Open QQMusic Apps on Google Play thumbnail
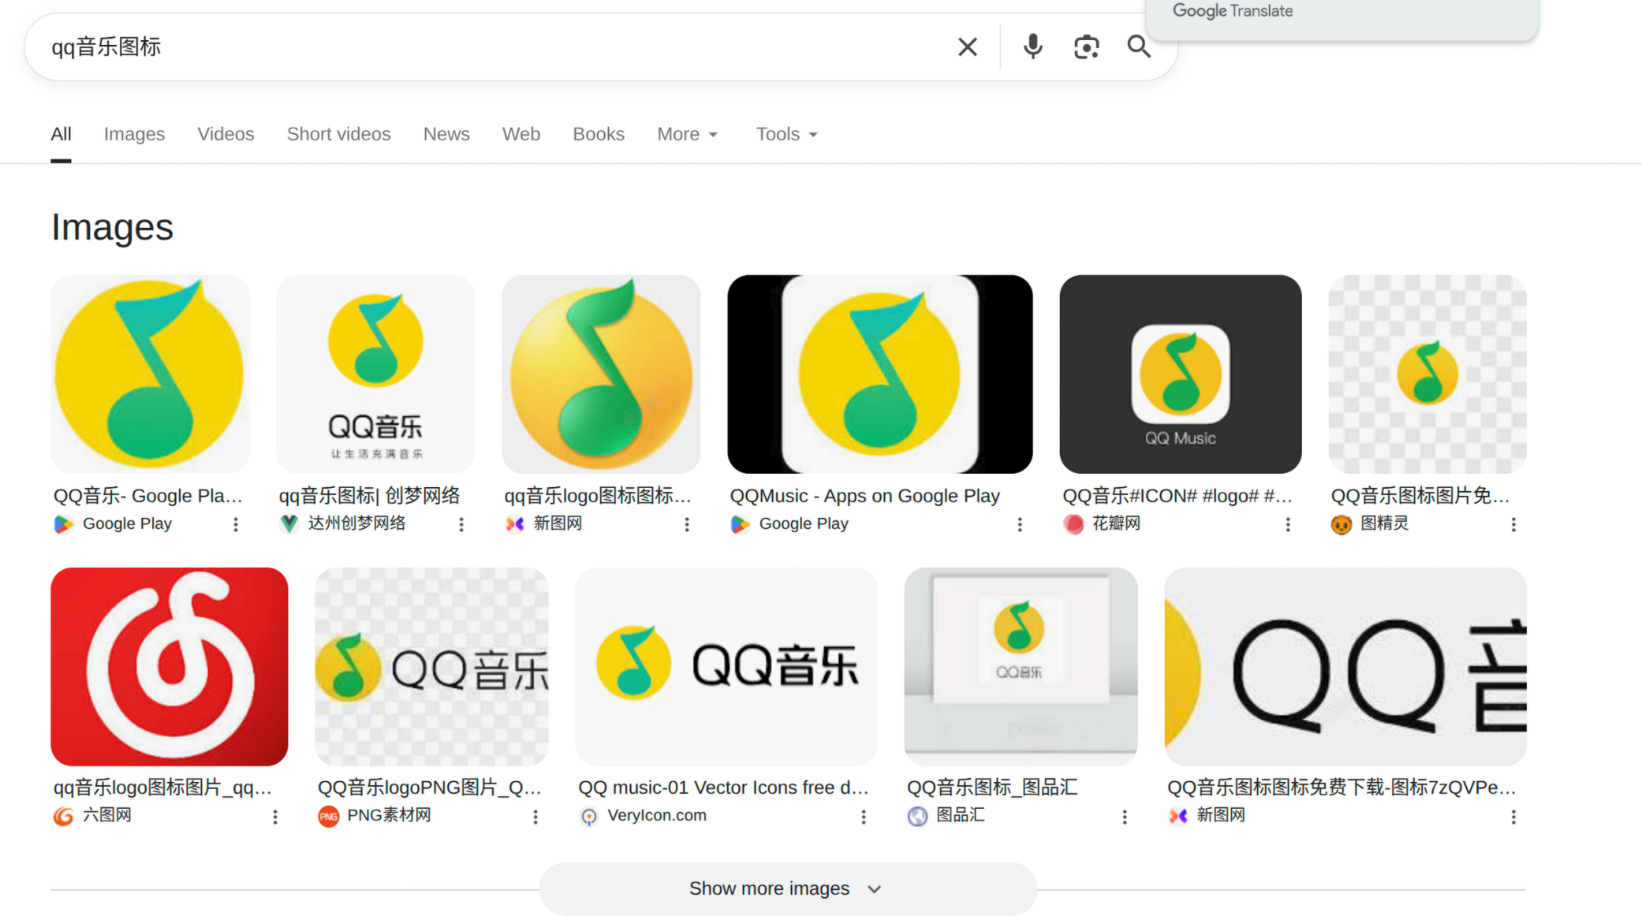The image size is (1642, 916). pos(879,374)
